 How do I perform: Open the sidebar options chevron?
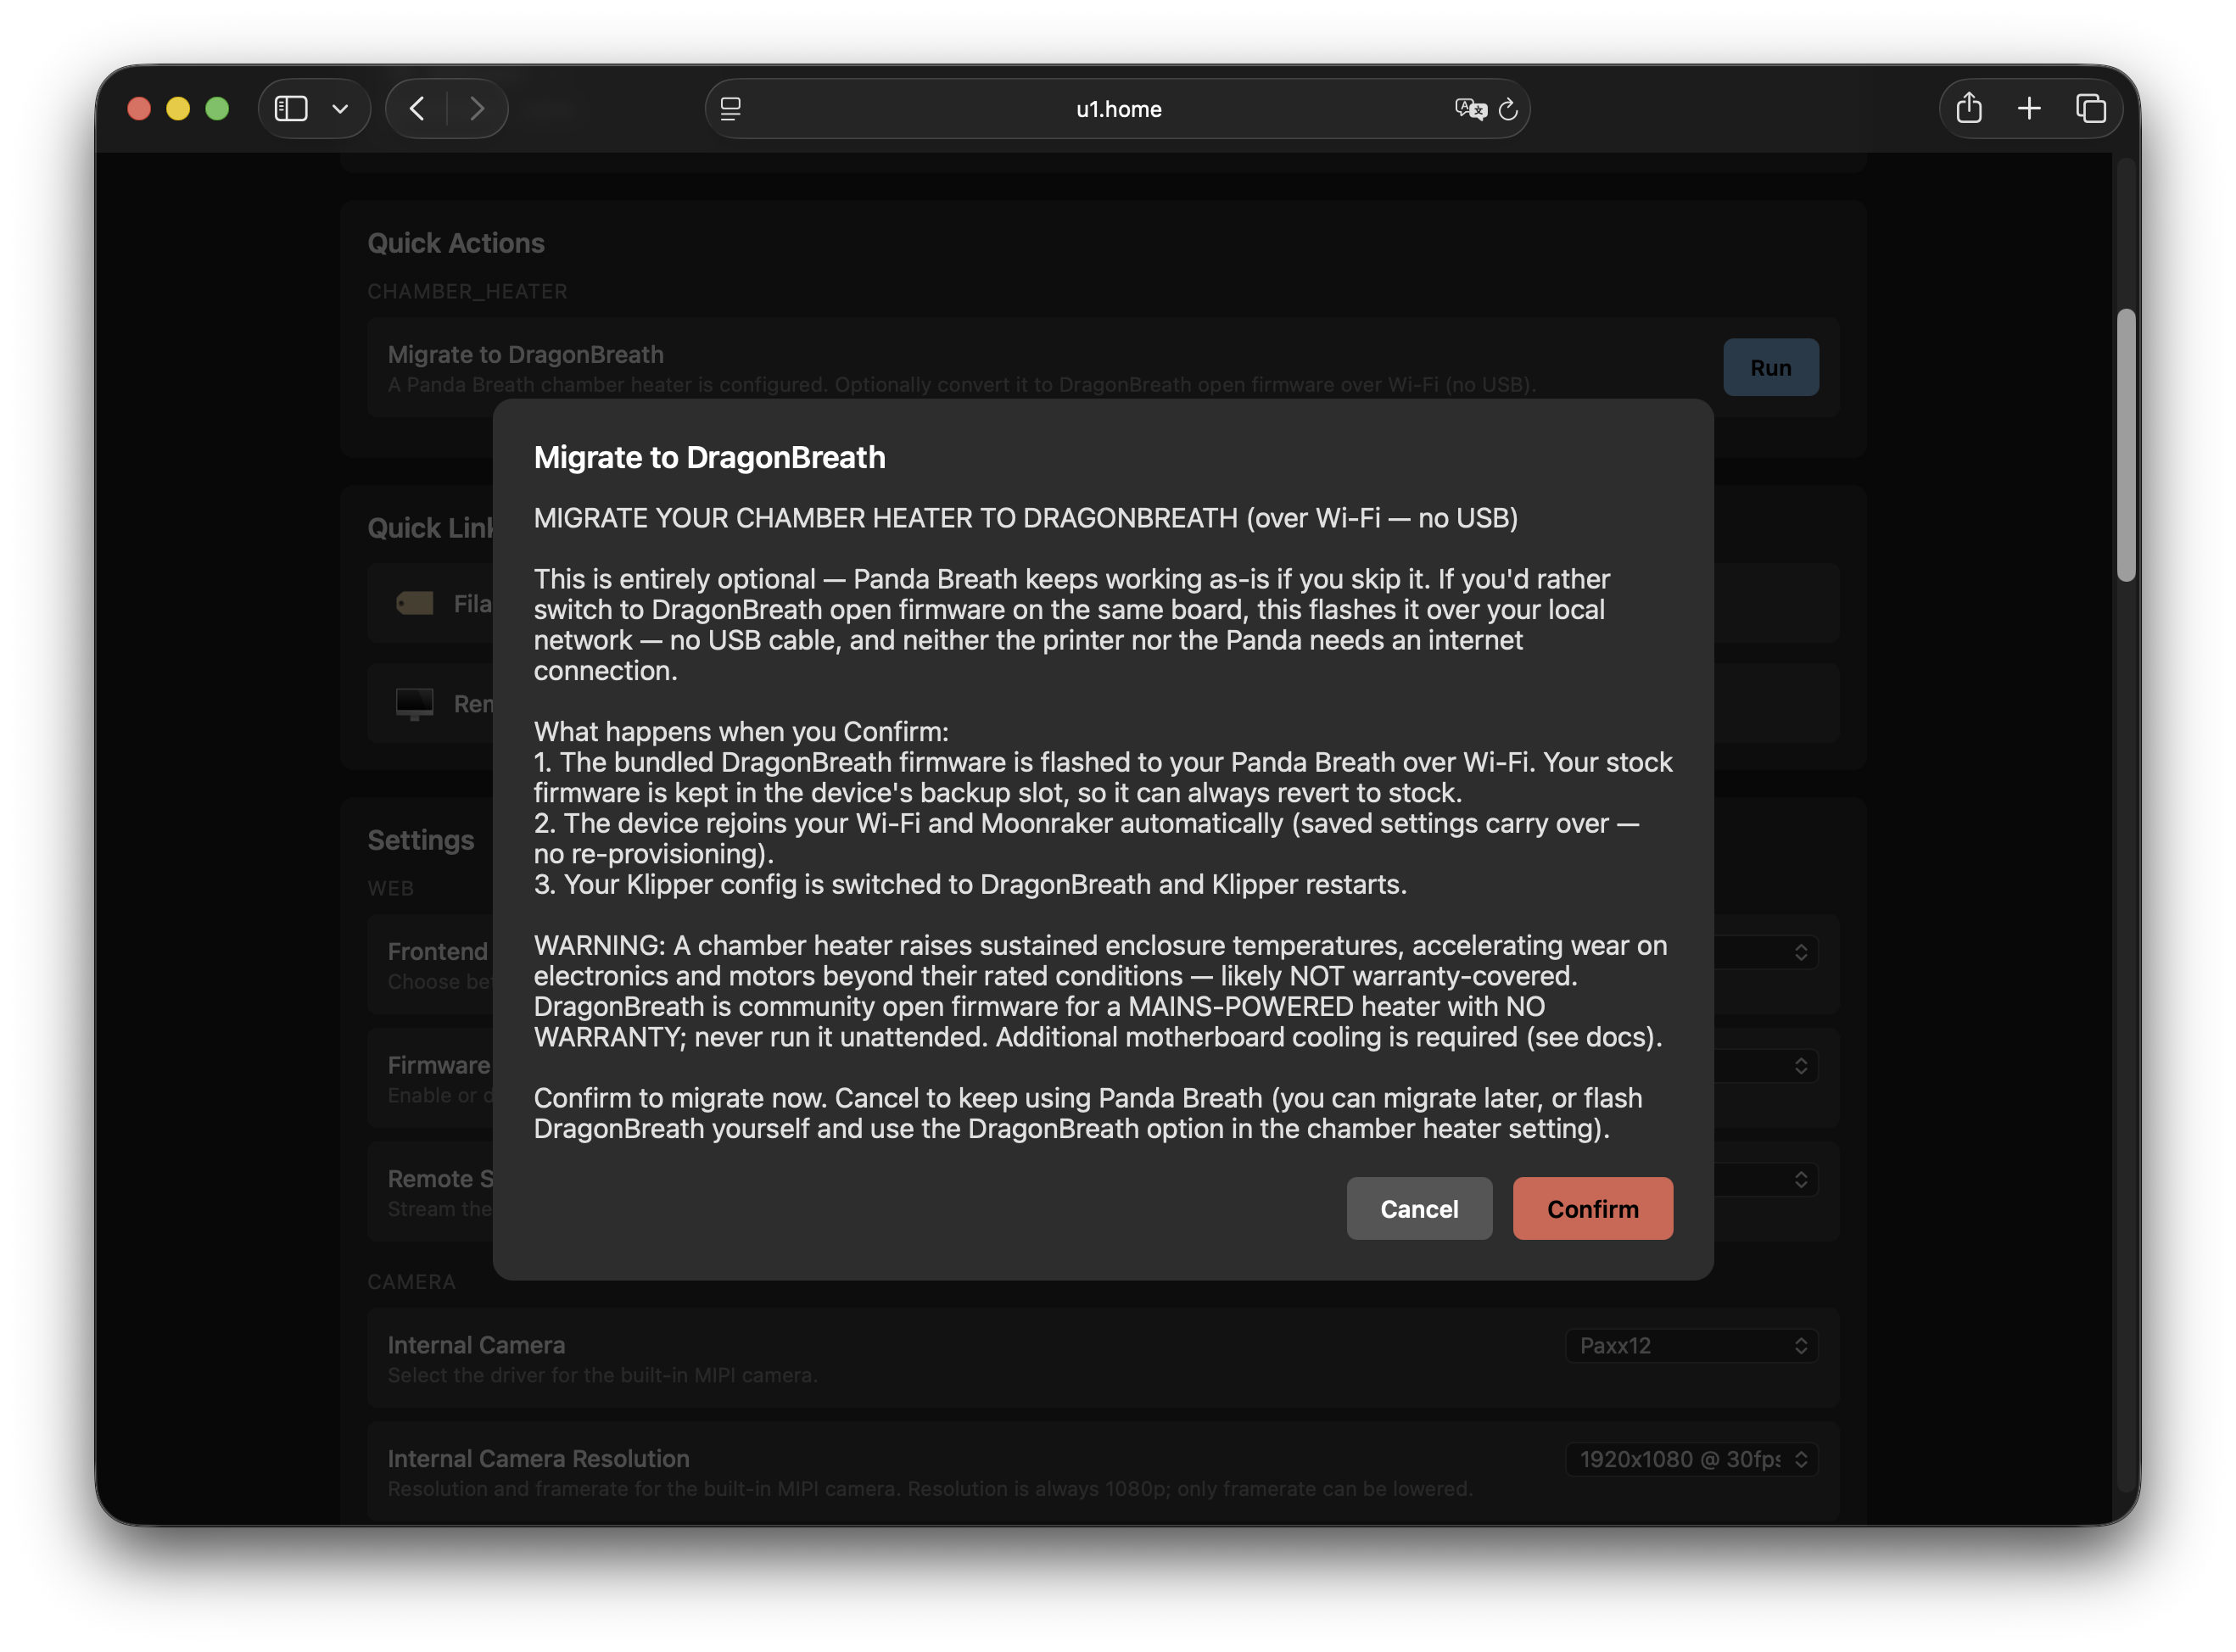click(x=340, y=108)
